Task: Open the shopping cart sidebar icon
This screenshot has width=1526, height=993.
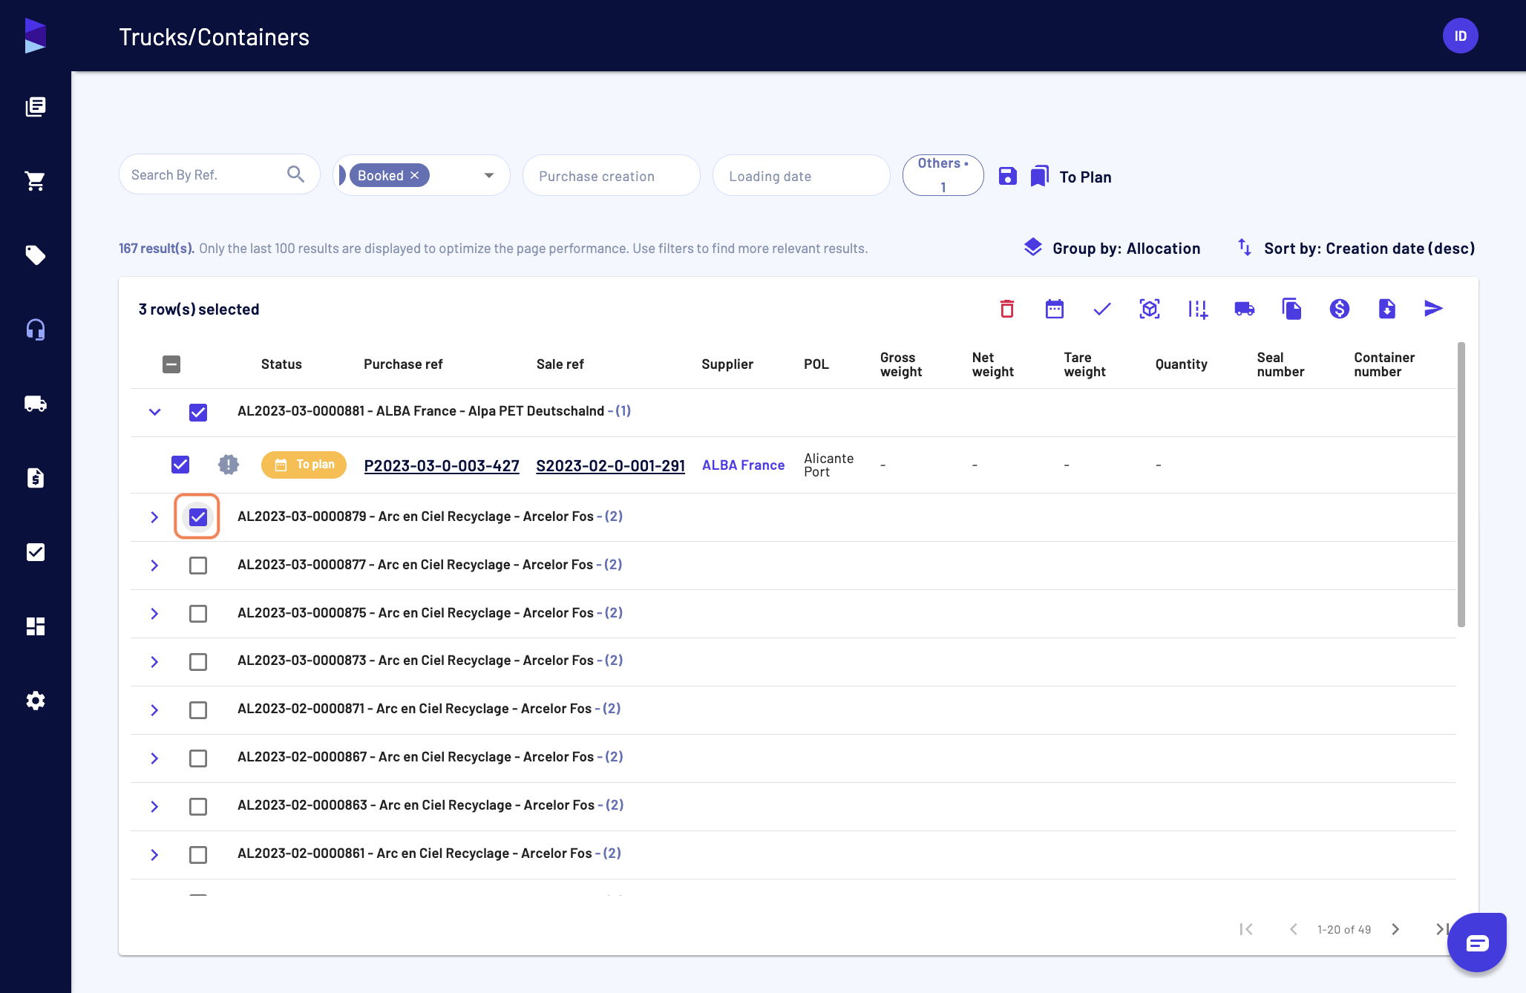Action: [x=36, y=181]
